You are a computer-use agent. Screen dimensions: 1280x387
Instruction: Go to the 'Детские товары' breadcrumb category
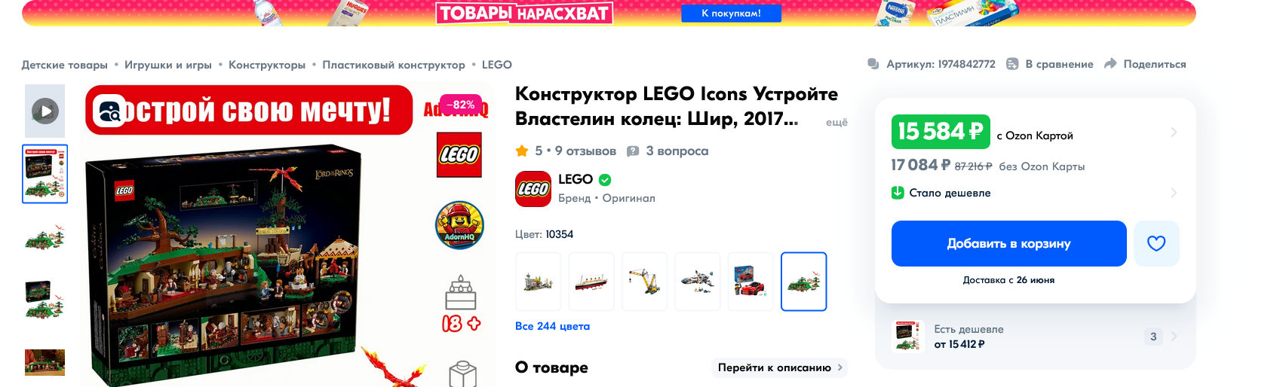[65, 65]
